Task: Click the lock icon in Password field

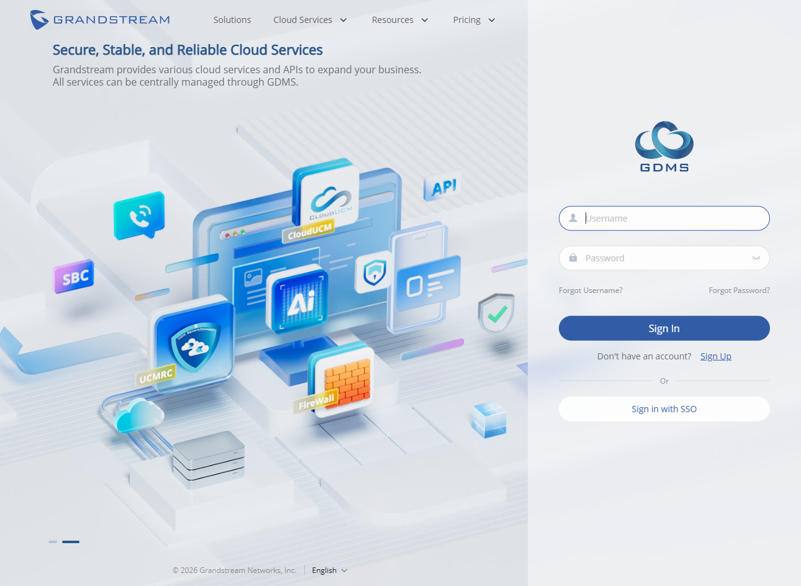Action: pyautogui.click(x=573, y=258)
